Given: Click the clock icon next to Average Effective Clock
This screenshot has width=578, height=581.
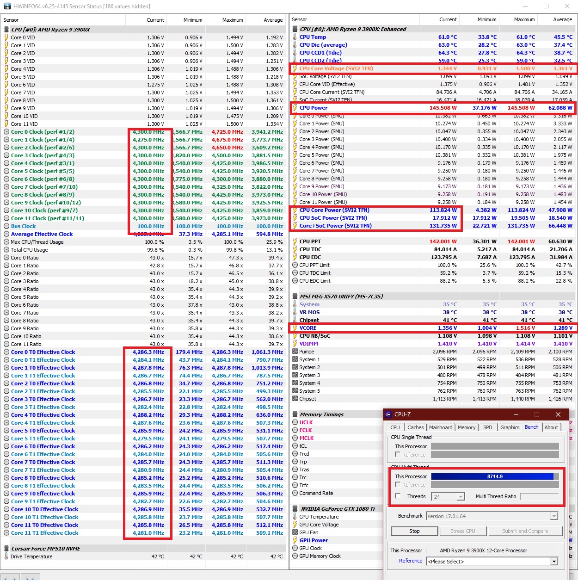Looking at the screenshot, I should (x=6, y=234).
